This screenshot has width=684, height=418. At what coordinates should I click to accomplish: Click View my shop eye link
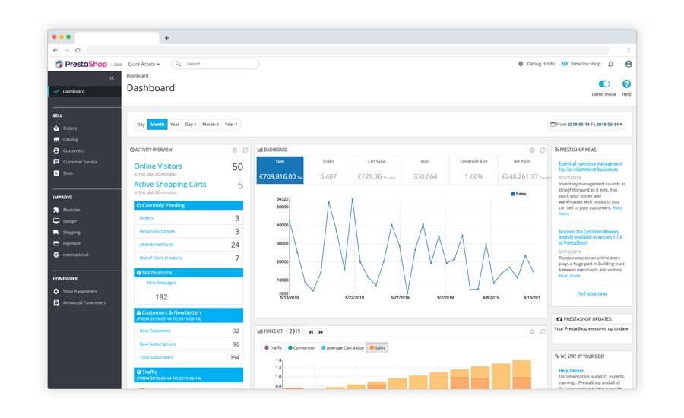click(581, 64)
